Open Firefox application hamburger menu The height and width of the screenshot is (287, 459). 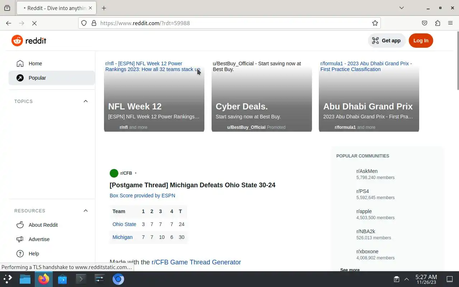[450, 23]
